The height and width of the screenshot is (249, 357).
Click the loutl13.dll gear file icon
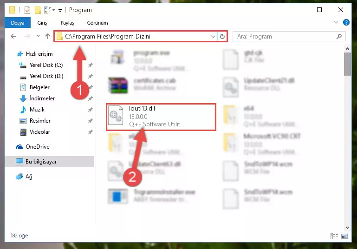coord(116,116)
